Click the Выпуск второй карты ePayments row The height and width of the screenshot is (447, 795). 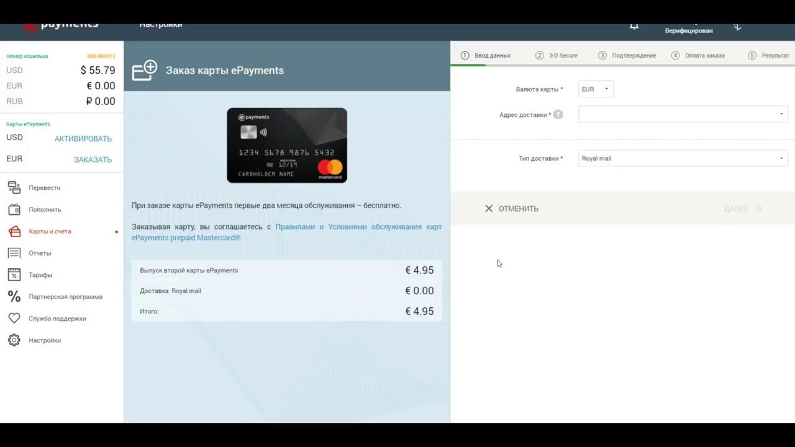[x=287, y=270]
